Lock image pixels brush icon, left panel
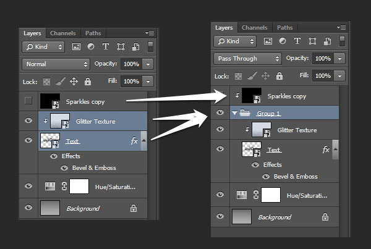 coord(61,82)
